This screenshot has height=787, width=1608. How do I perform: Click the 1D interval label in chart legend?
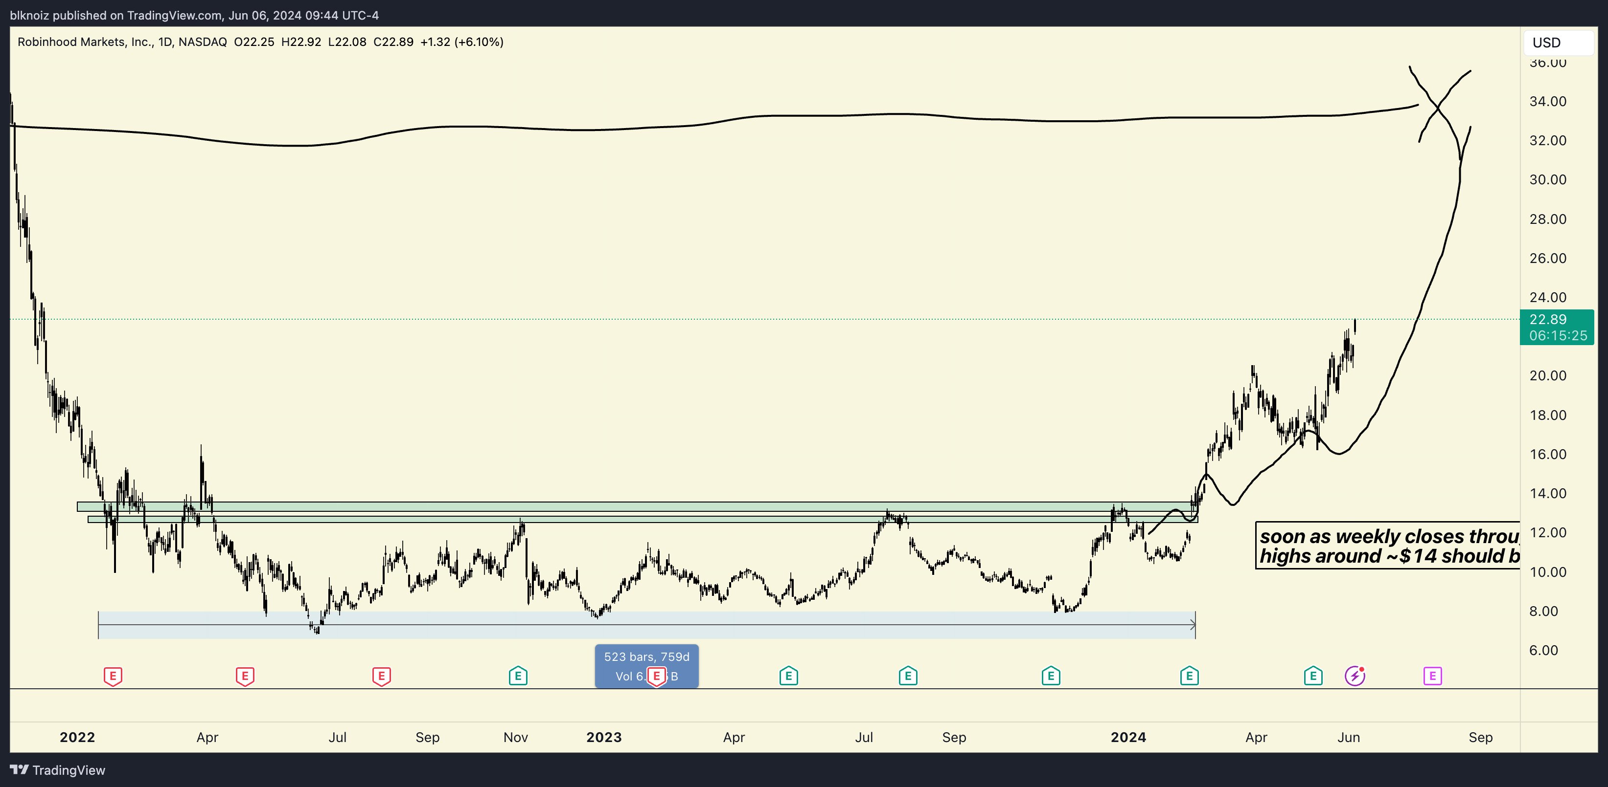[x=165, y=42]
